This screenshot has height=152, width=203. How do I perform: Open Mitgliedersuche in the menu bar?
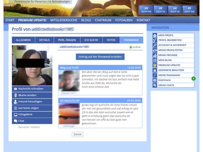pos(64,20)
